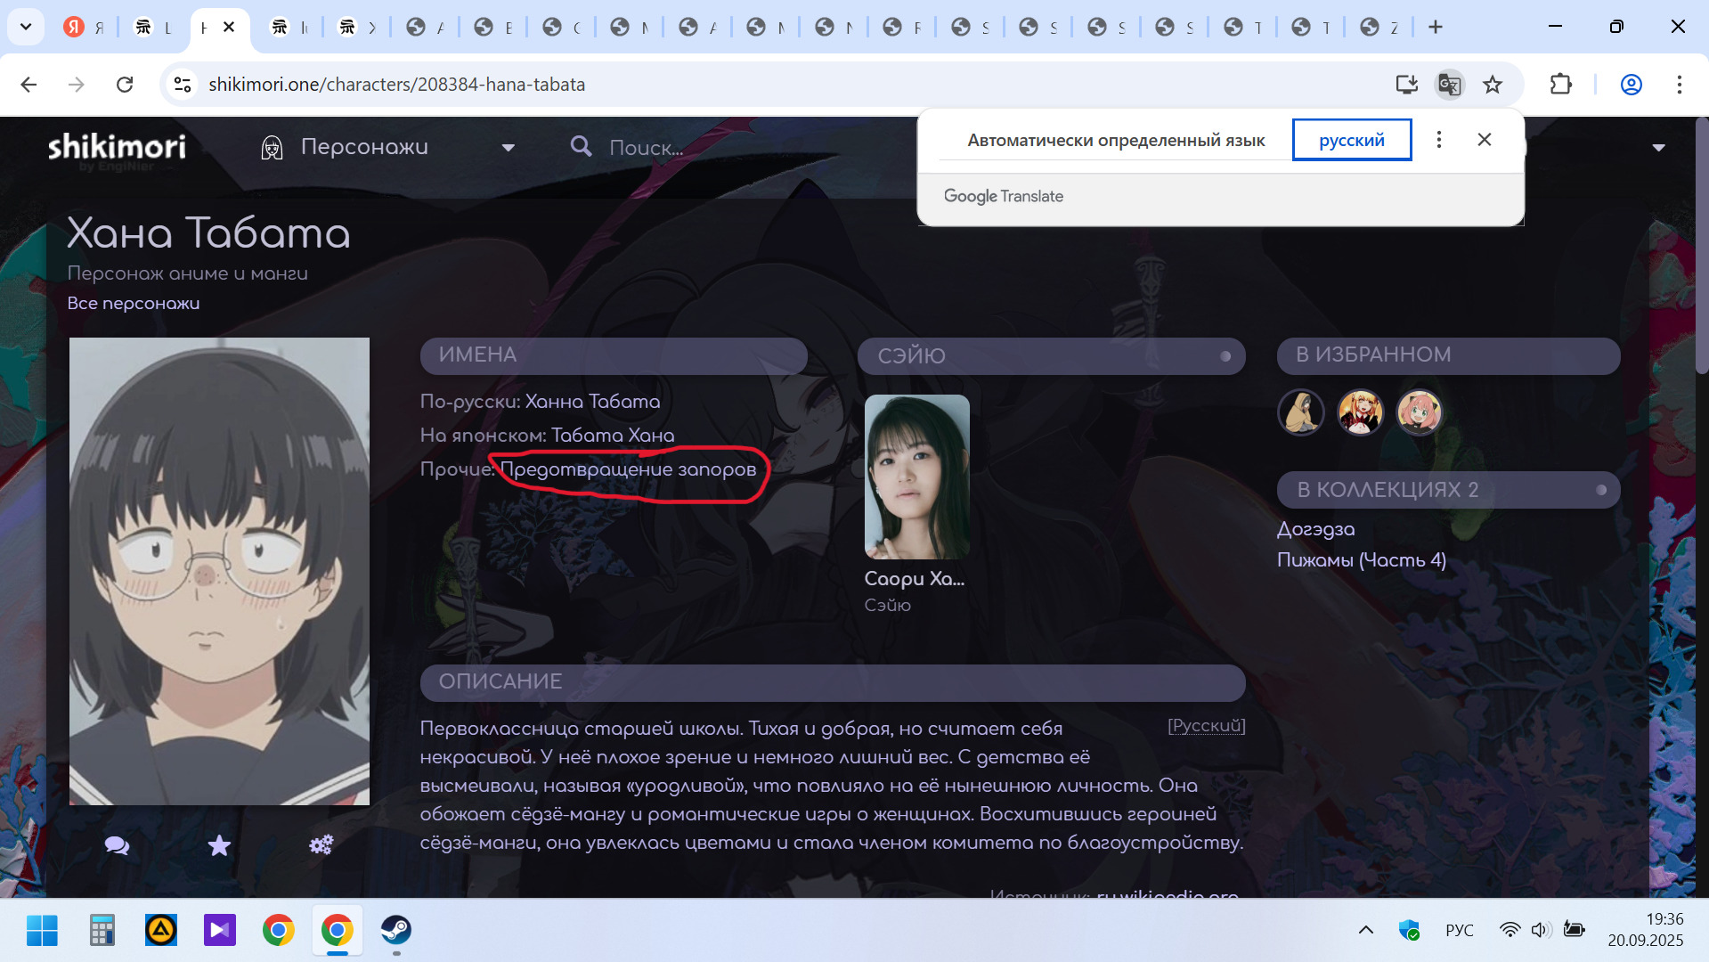Click the Саори seiyuu photo thumbnail
1709x962 pixels.
916,477
